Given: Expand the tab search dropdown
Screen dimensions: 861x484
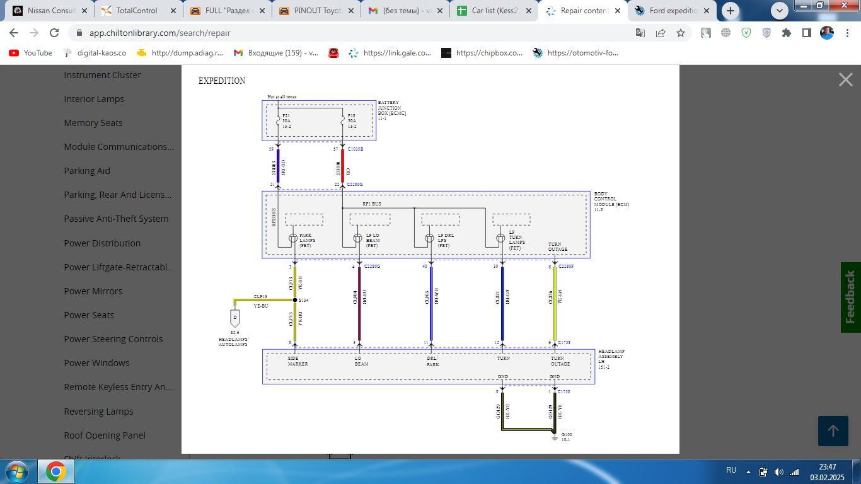Looking at the screenshot, I should pyautogui.click(x=780, y=11).
